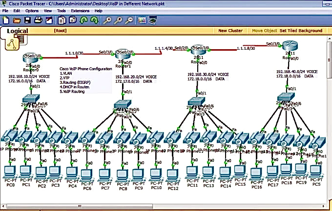332x211 pixels.
Task: Save the topology with the floppy icon
Action: [x=27, y=20]
